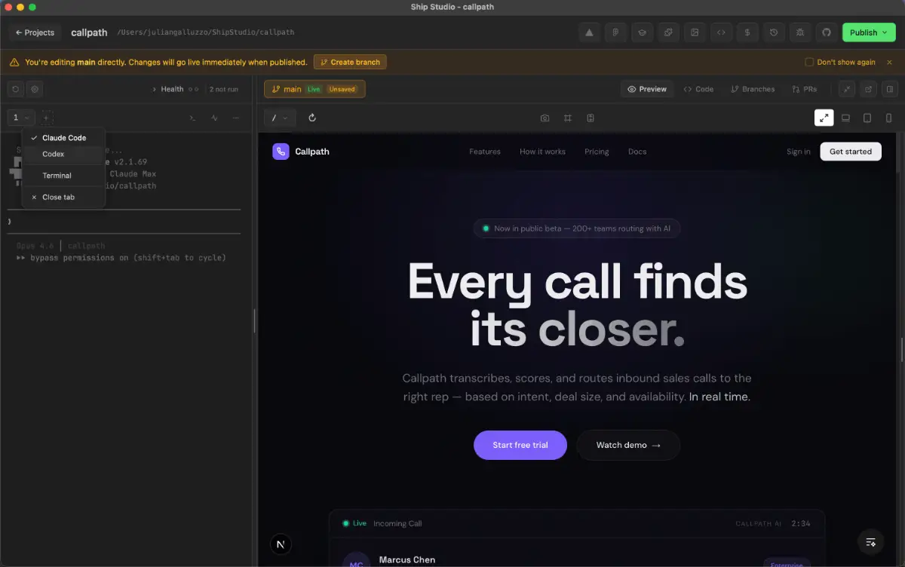905x567 pixels.
Task: Open the Pricing nav link
Action: (597, 152)
